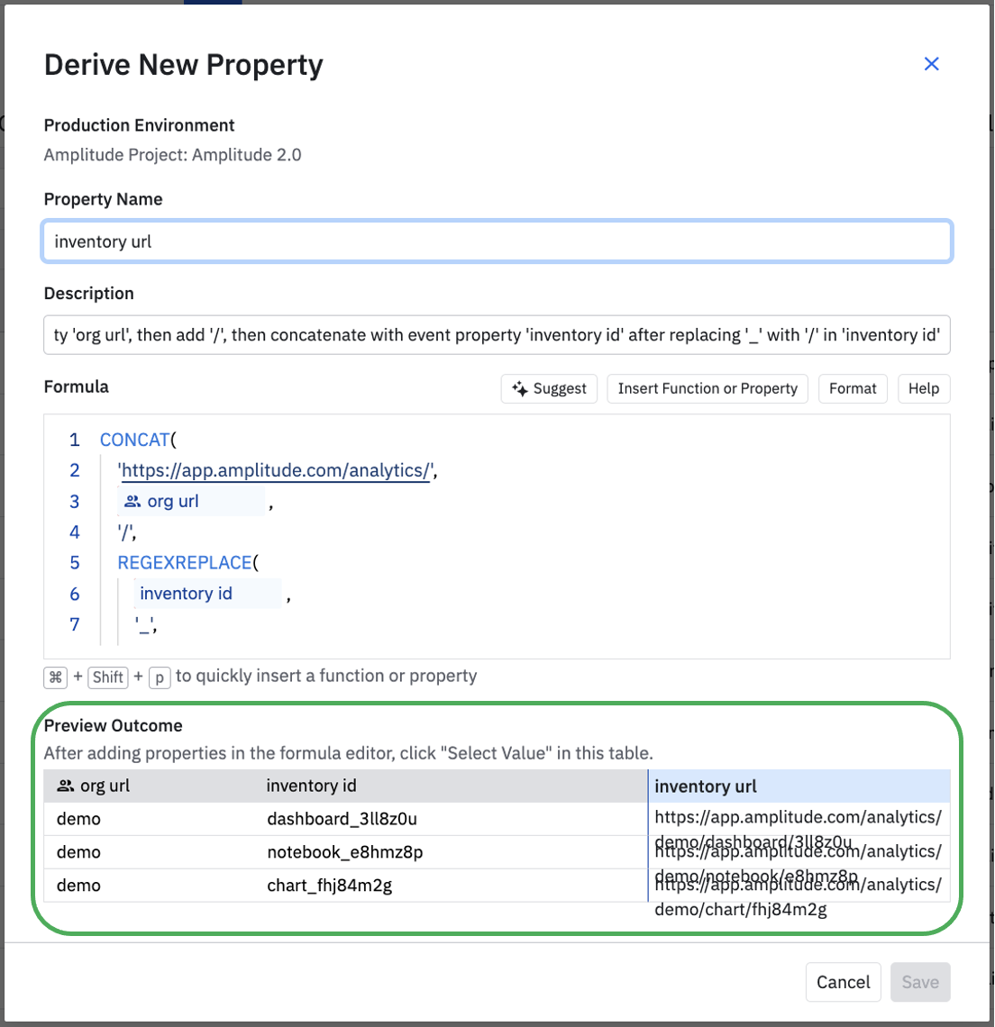
Task: Click the Format button
Action: [852, 388]
